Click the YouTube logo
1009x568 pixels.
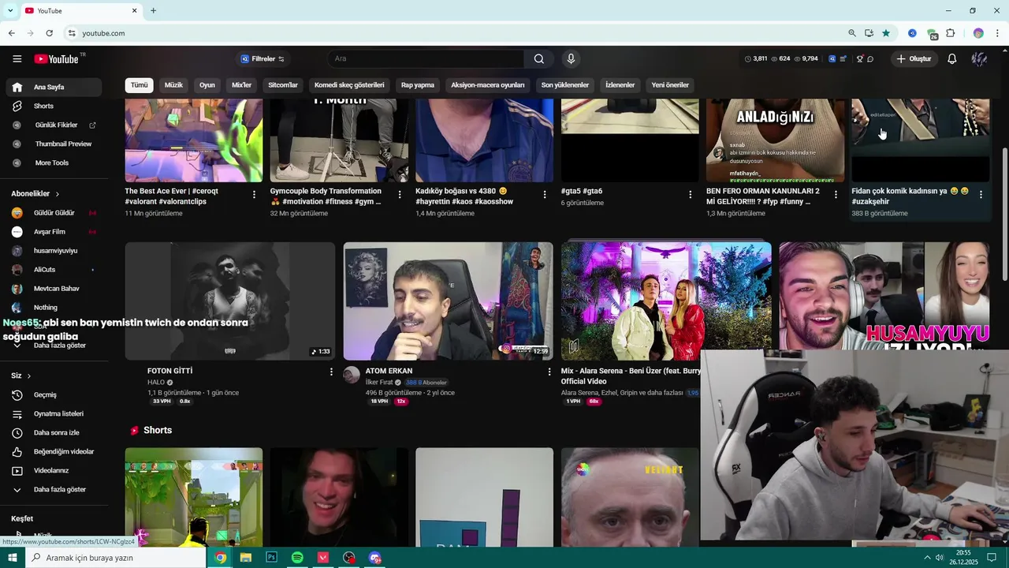coord(57,59)
